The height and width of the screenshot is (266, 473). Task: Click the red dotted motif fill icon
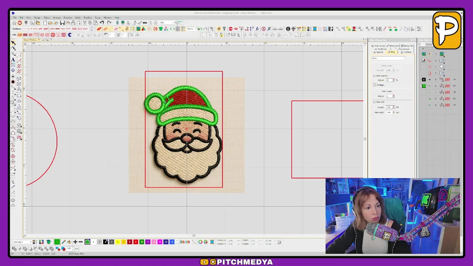point(64,35)
